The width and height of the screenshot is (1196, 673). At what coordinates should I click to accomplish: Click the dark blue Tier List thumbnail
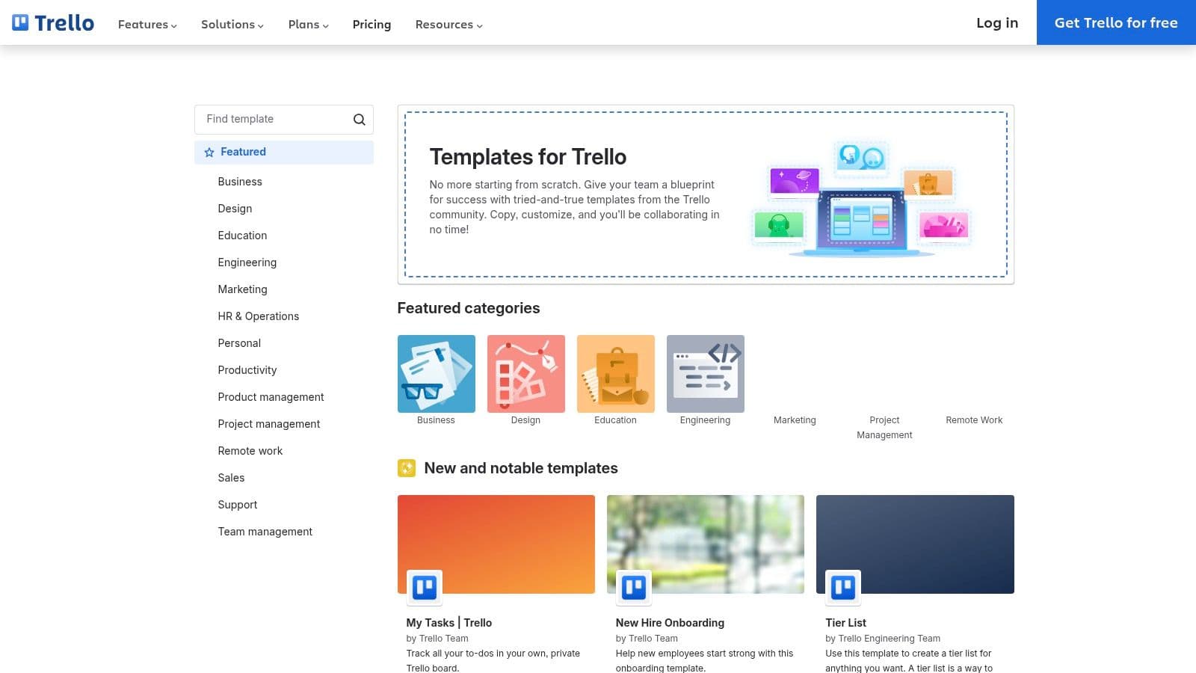[x=915, y=544]
